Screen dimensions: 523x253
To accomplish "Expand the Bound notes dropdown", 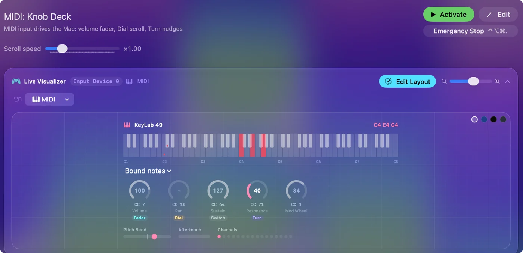I will coord(148,171).
